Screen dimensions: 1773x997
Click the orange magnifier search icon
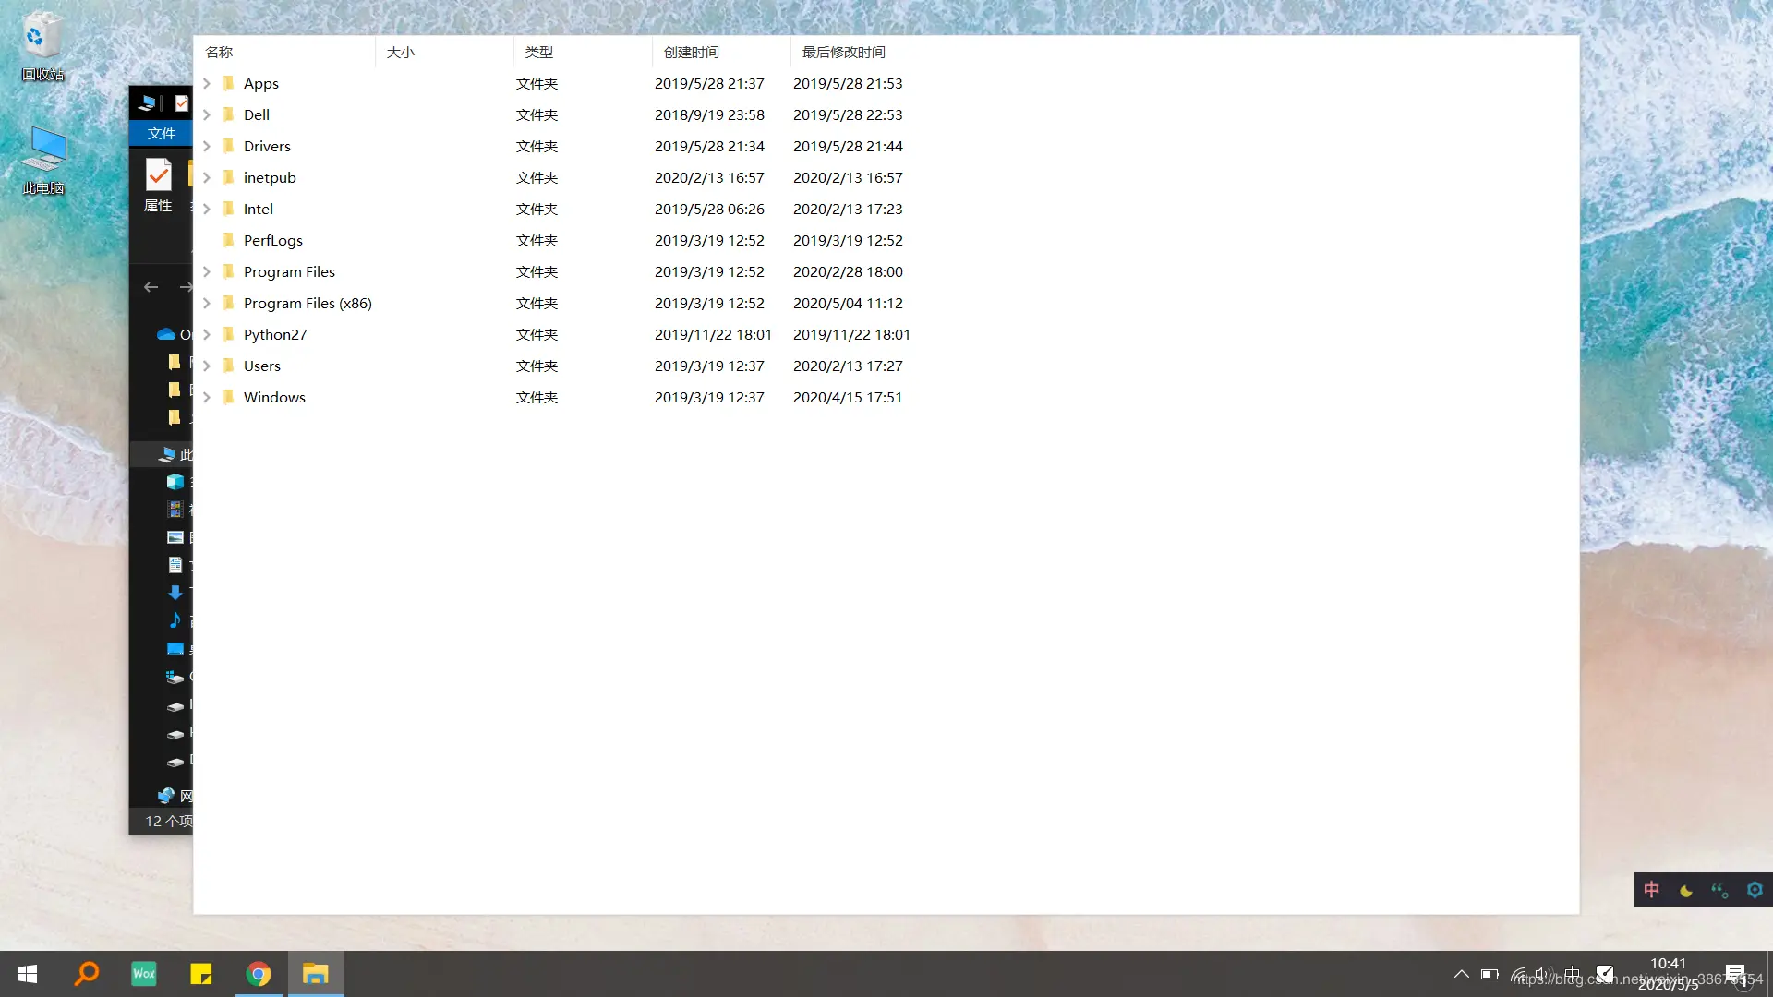tap(87, 974)
